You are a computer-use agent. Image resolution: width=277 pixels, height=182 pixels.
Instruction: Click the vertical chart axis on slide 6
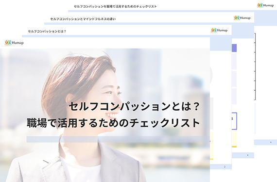pos(255,66)
